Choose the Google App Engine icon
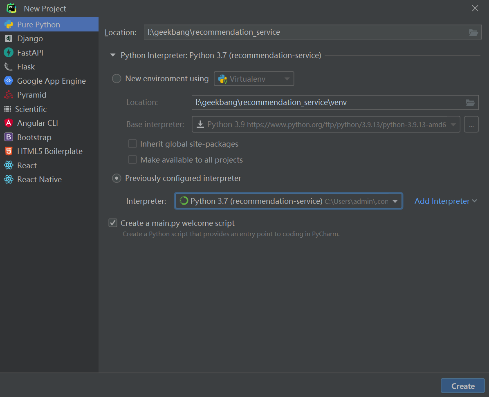 tap(8, 81)
